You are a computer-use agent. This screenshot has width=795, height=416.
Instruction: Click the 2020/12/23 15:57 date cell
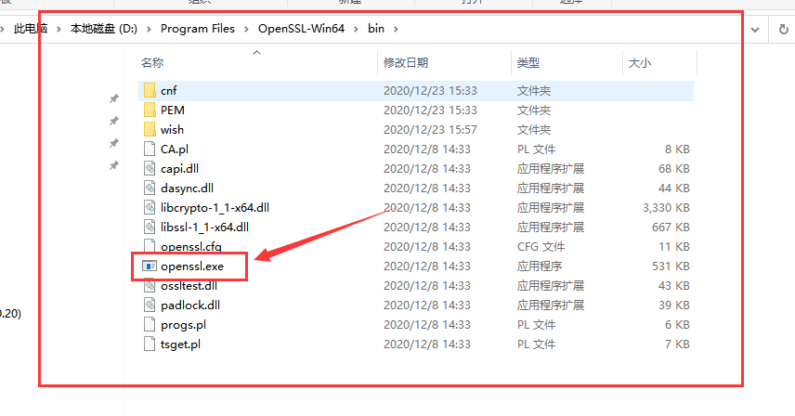click(430, 130)
